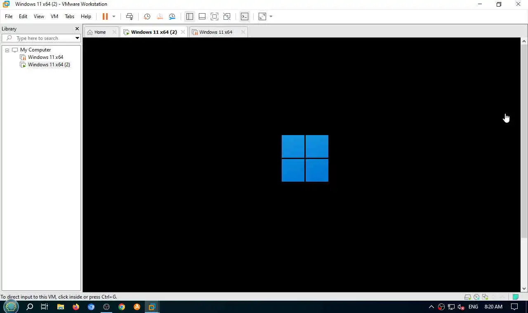Image resolution: width=528 pixels, height=313 pixels.
Task: Open the VM menu
Action: 54,16
